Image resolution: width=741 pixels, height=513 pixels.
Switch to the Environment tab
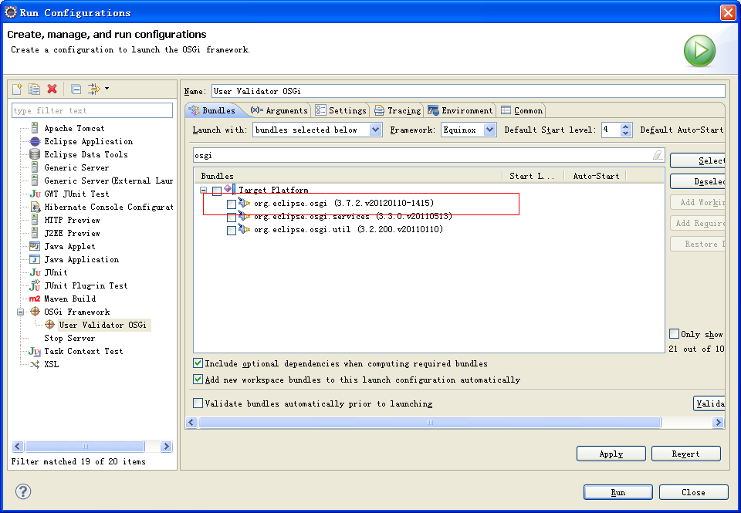(x=460, y=110)
